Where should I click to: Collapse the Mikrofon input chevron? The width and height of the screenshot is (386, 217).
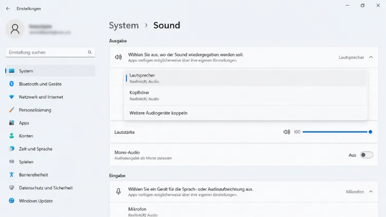point(371,191)
